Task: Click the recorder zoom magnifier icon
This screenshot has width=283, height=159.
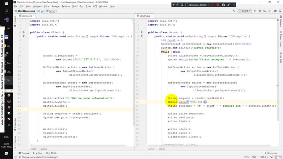Action: (x=182, y=5)
